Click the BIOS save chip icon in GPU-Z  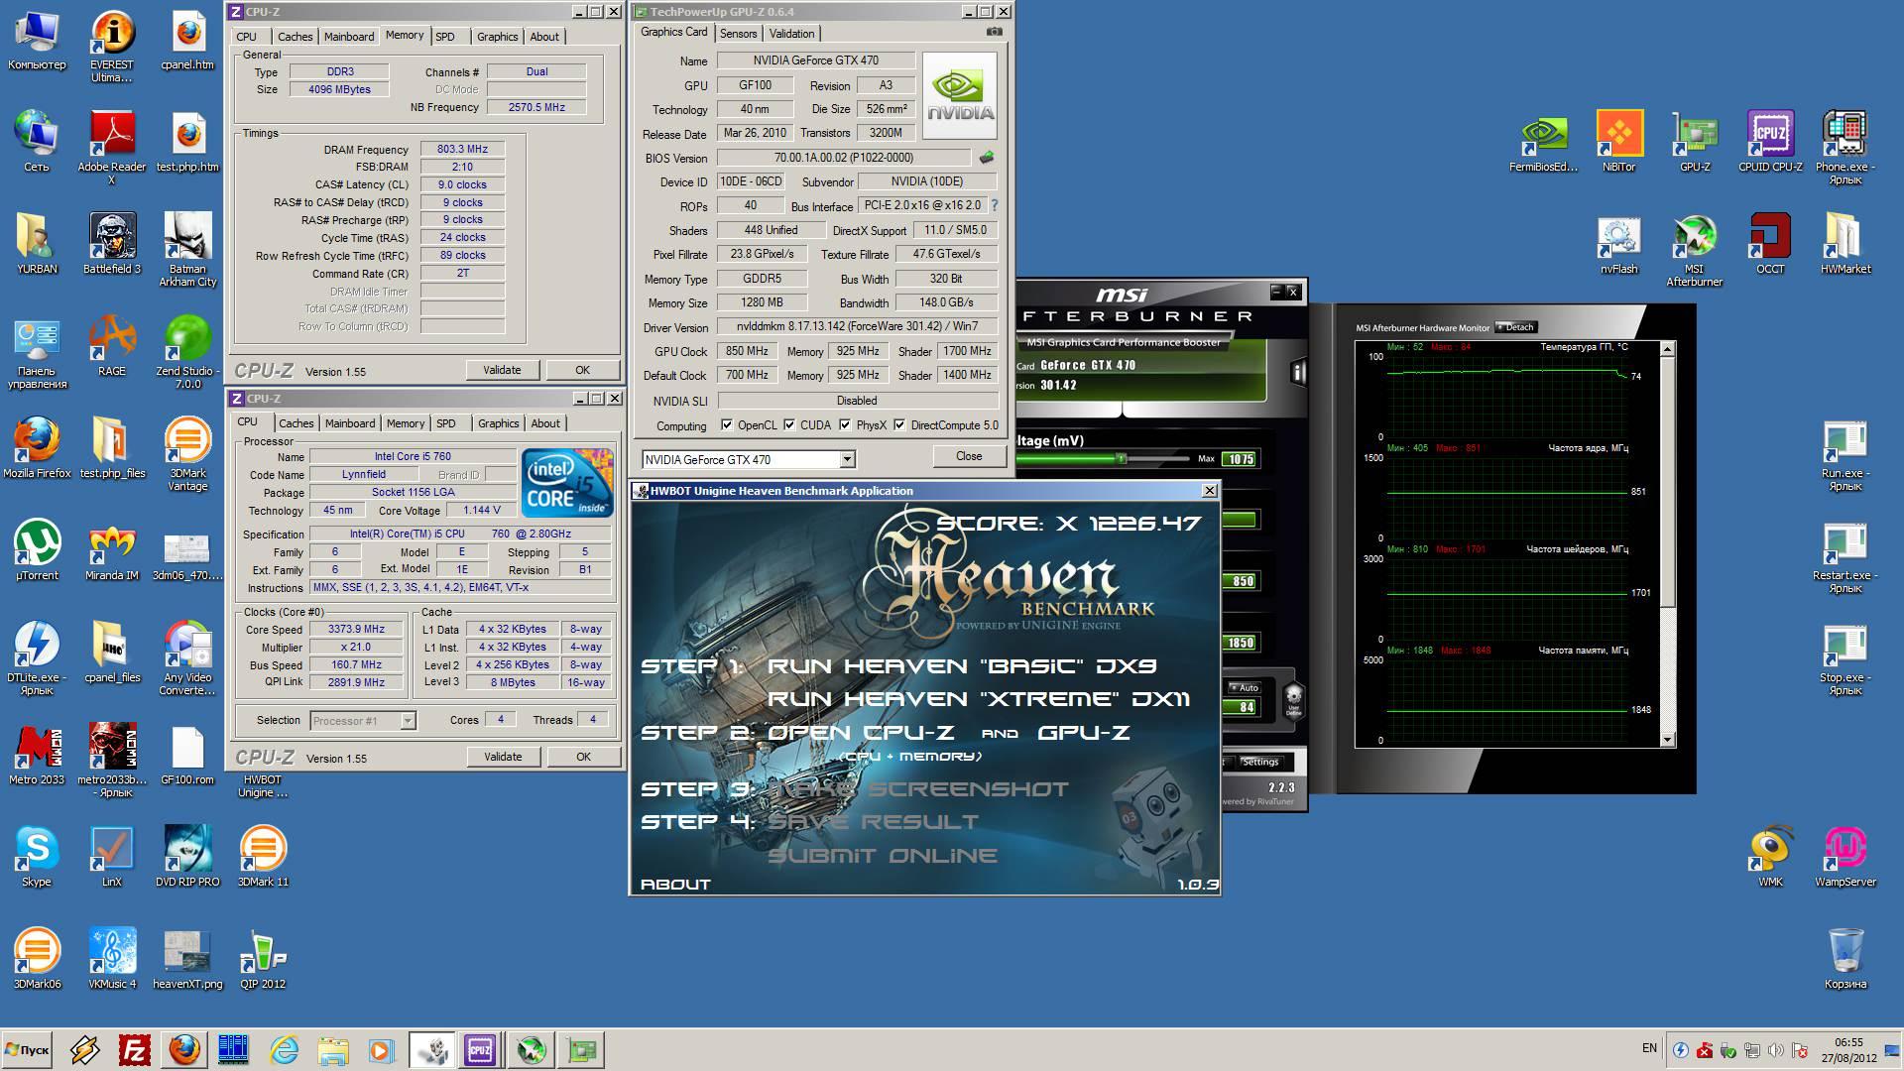coord(987,157)
